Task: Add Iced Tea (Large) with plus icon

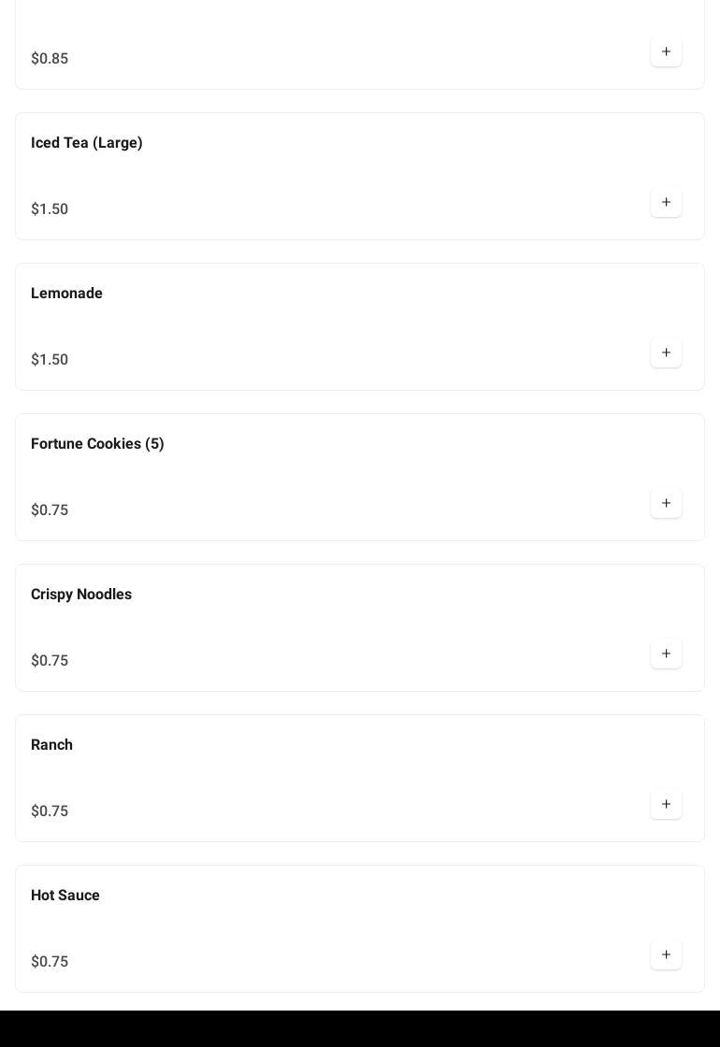Action: [666, 203]
